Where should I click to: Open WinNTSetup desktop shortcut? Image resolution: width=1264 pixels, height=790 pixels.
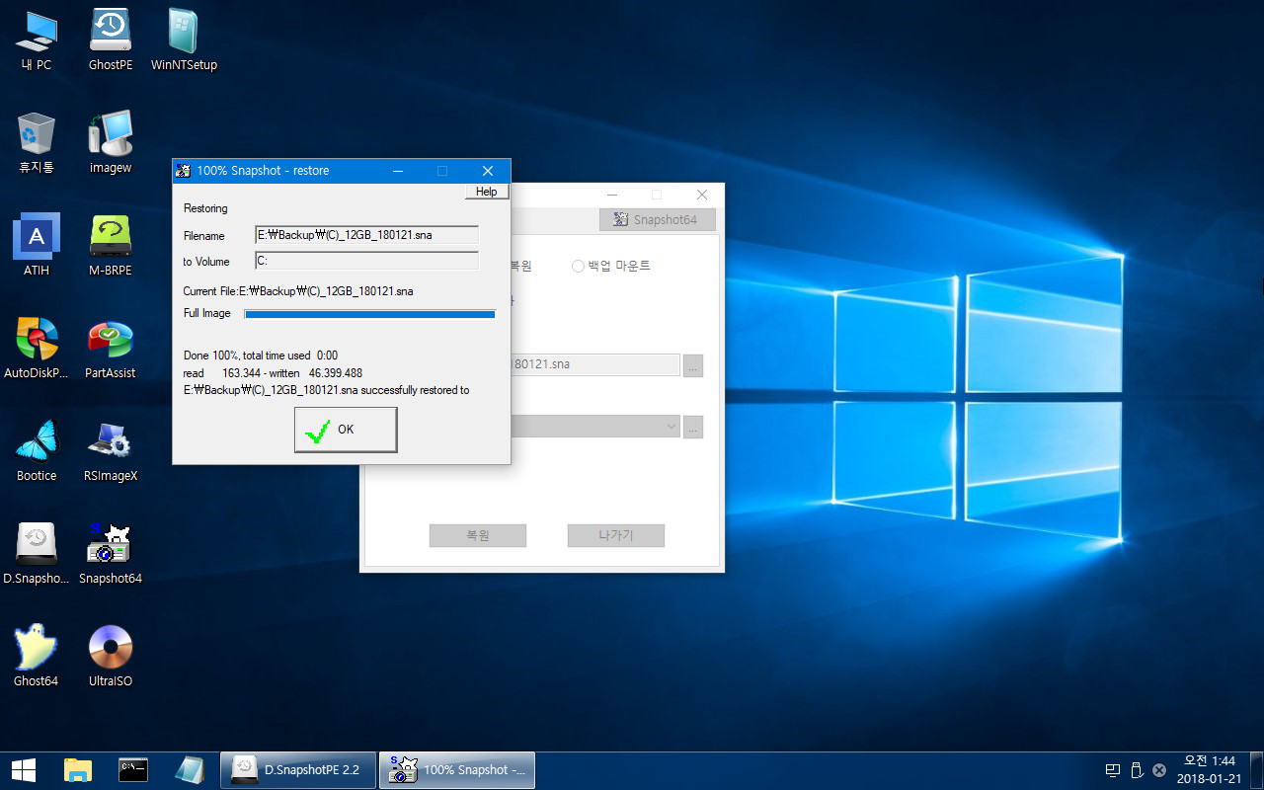(184, 40)
